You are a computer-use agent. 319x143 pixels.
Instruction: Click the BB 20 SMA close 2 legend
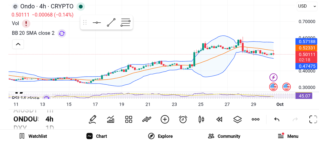(33, 33)
